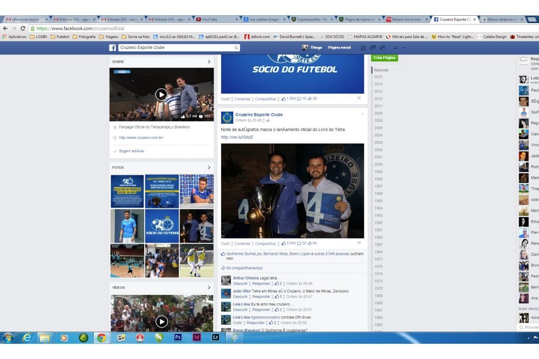
Task: Reload the page with the browser refresh button
Action: tap(23, 28)
